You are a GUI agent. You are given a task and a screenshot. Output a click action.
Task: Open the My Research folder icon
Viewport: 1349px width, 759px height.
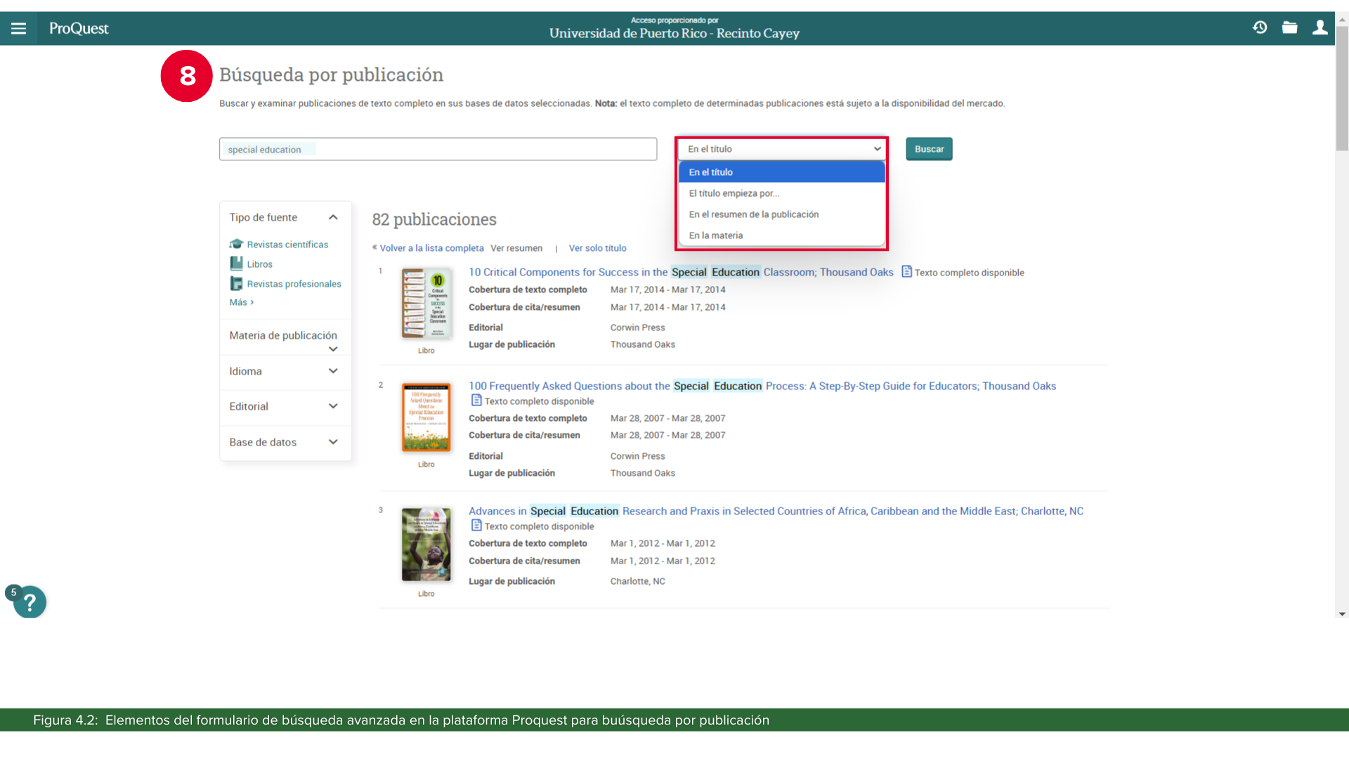click(1289, 27)
